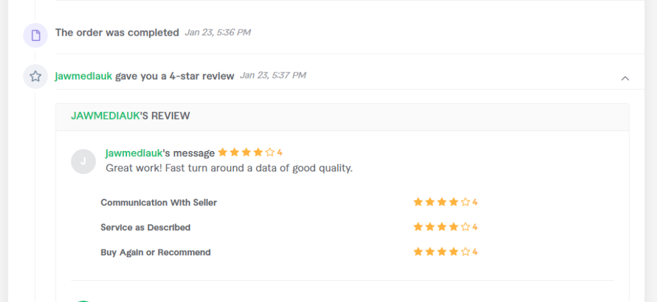Click jawmediauk name beside message rating
Viewport: 657px width, 302px height.
pyautogui.click(x=133, y=154)
